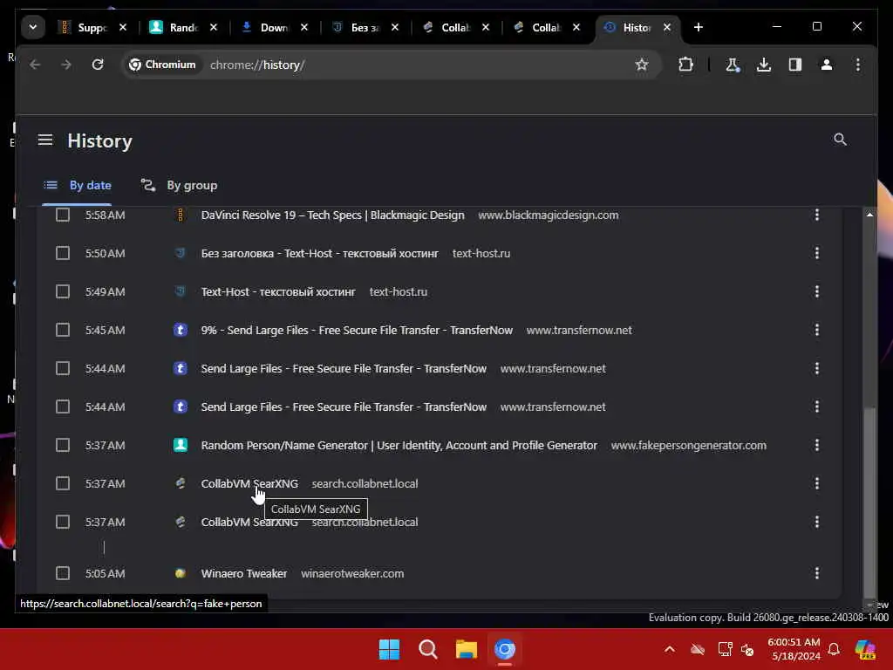Reload the history page
The width and height of the screenshot is (893, 670).
[98, 65]
